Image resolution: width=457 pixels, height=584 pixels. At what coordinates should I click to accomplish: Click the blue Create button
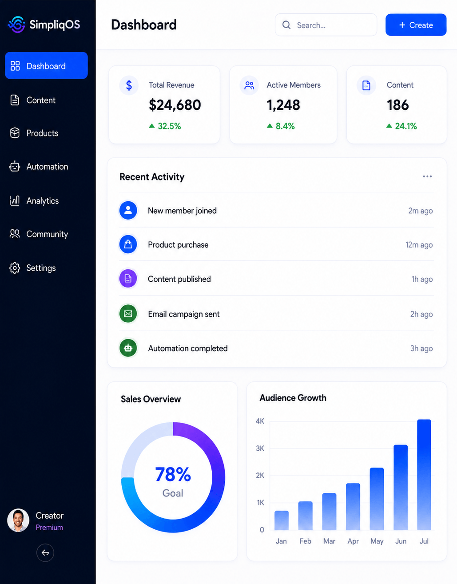point(416,25)
